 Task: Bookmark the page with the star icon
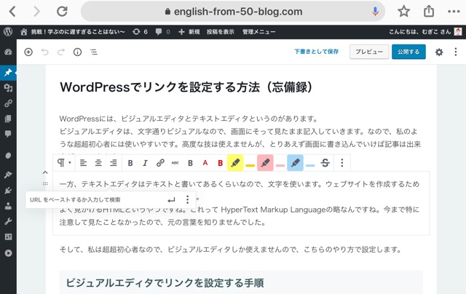point(403,12)
